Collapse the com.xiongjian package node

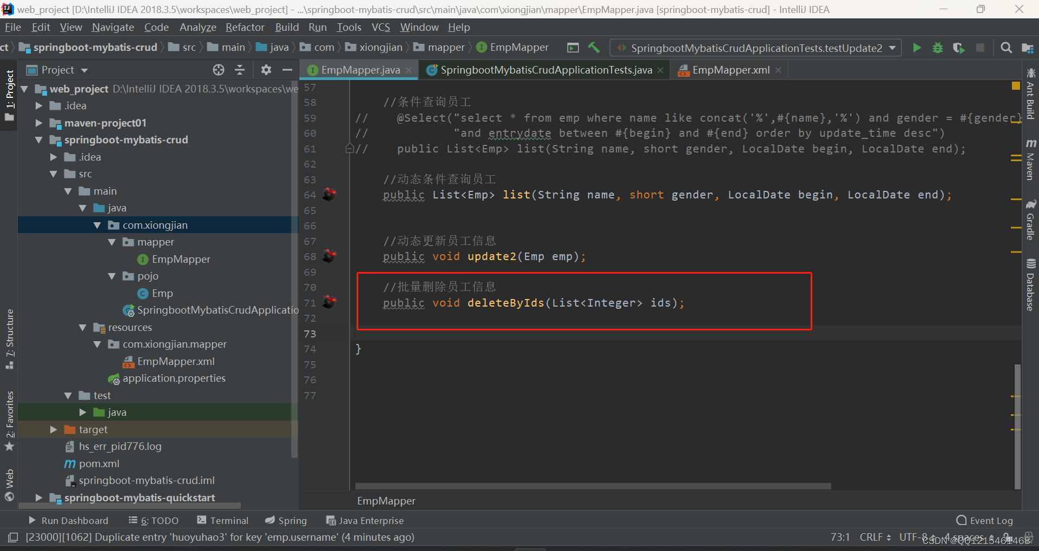point(97,225)
